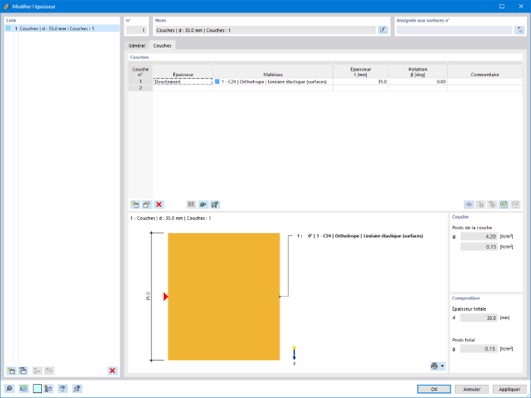Click the total thickness value 35.0 under Composition

pyautogui.click(x=479, y=318)
